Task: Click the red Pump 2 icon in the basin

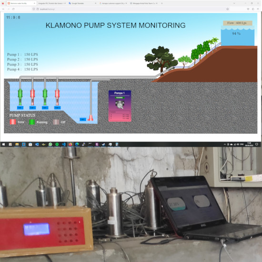Action: click(32, 97)
